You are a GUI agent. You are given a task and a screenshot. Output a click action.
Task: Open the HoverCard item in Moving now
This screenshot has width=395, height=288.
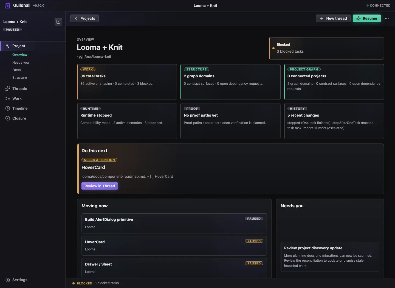tap(174, 245)
